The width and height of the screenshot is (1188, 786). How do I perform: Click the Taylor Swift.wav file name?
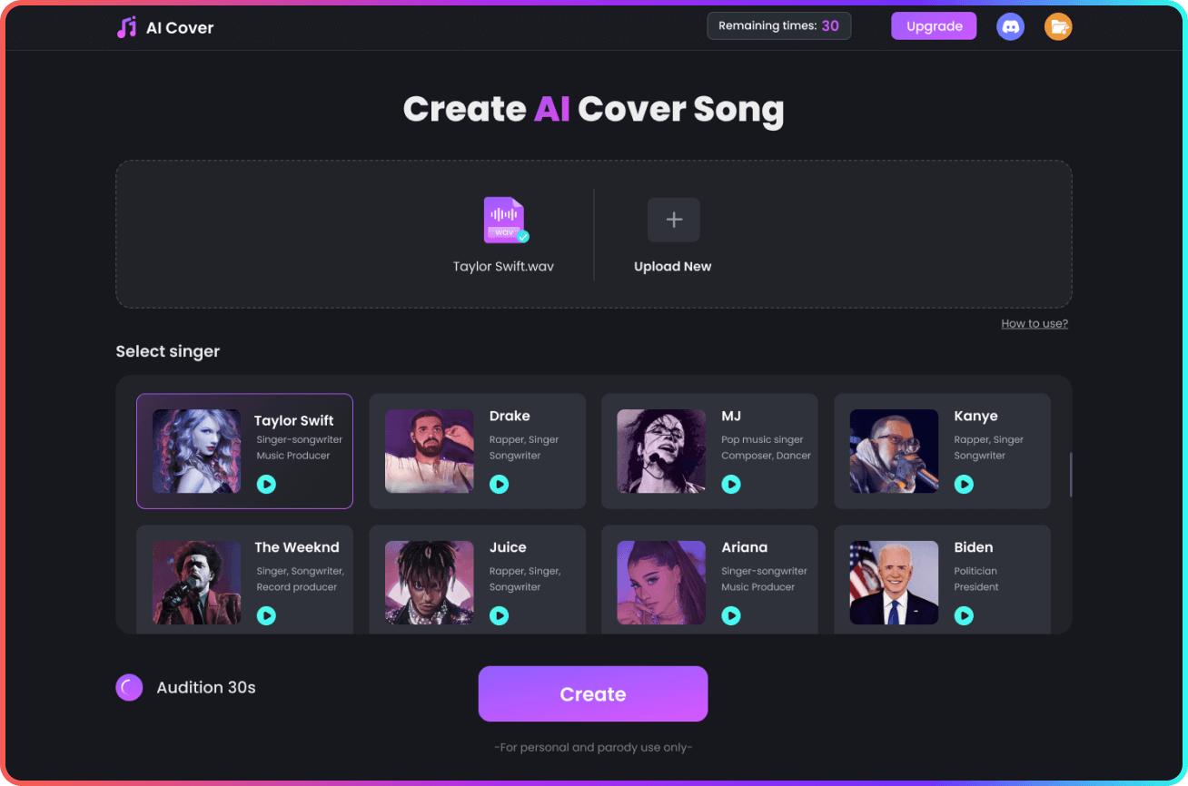(x=503, y=267)
